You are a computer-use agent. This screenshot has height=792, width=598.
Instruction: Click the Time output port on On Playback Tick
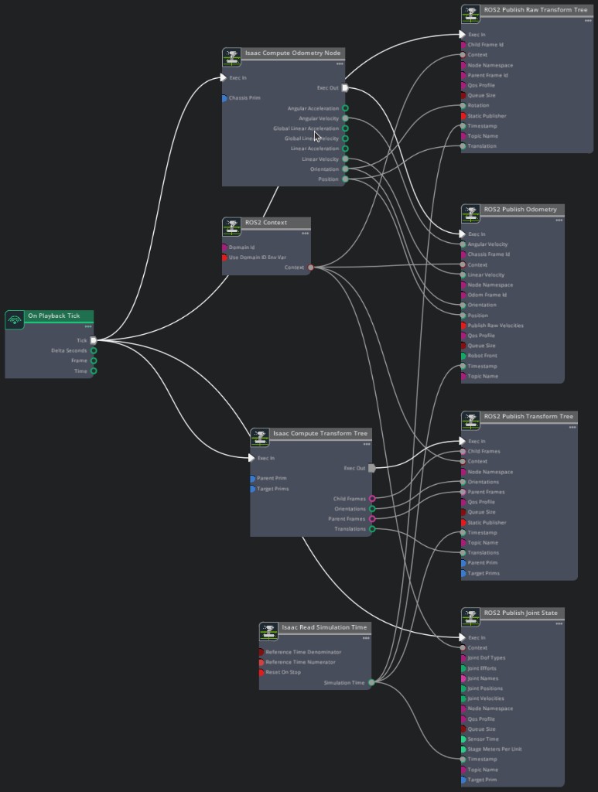click(94, 370)
